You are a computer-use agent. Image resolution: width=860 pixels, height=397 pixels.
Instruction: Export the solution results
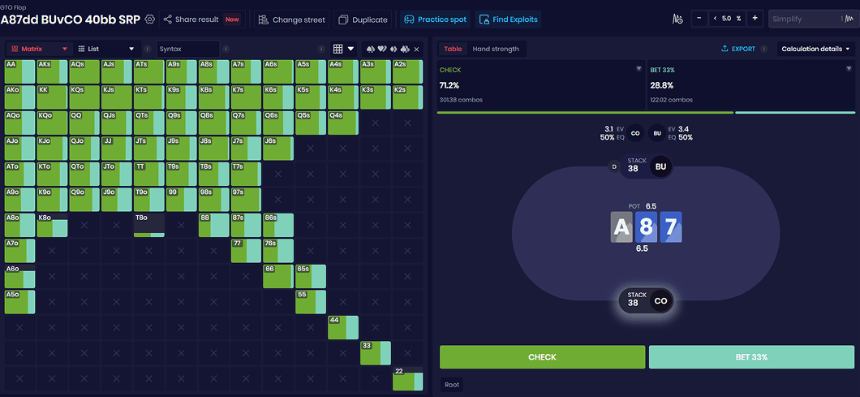point(737,49)
